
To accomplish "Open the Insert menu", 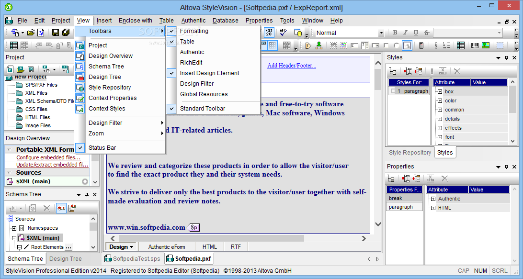I will click(x=104, y=20).
